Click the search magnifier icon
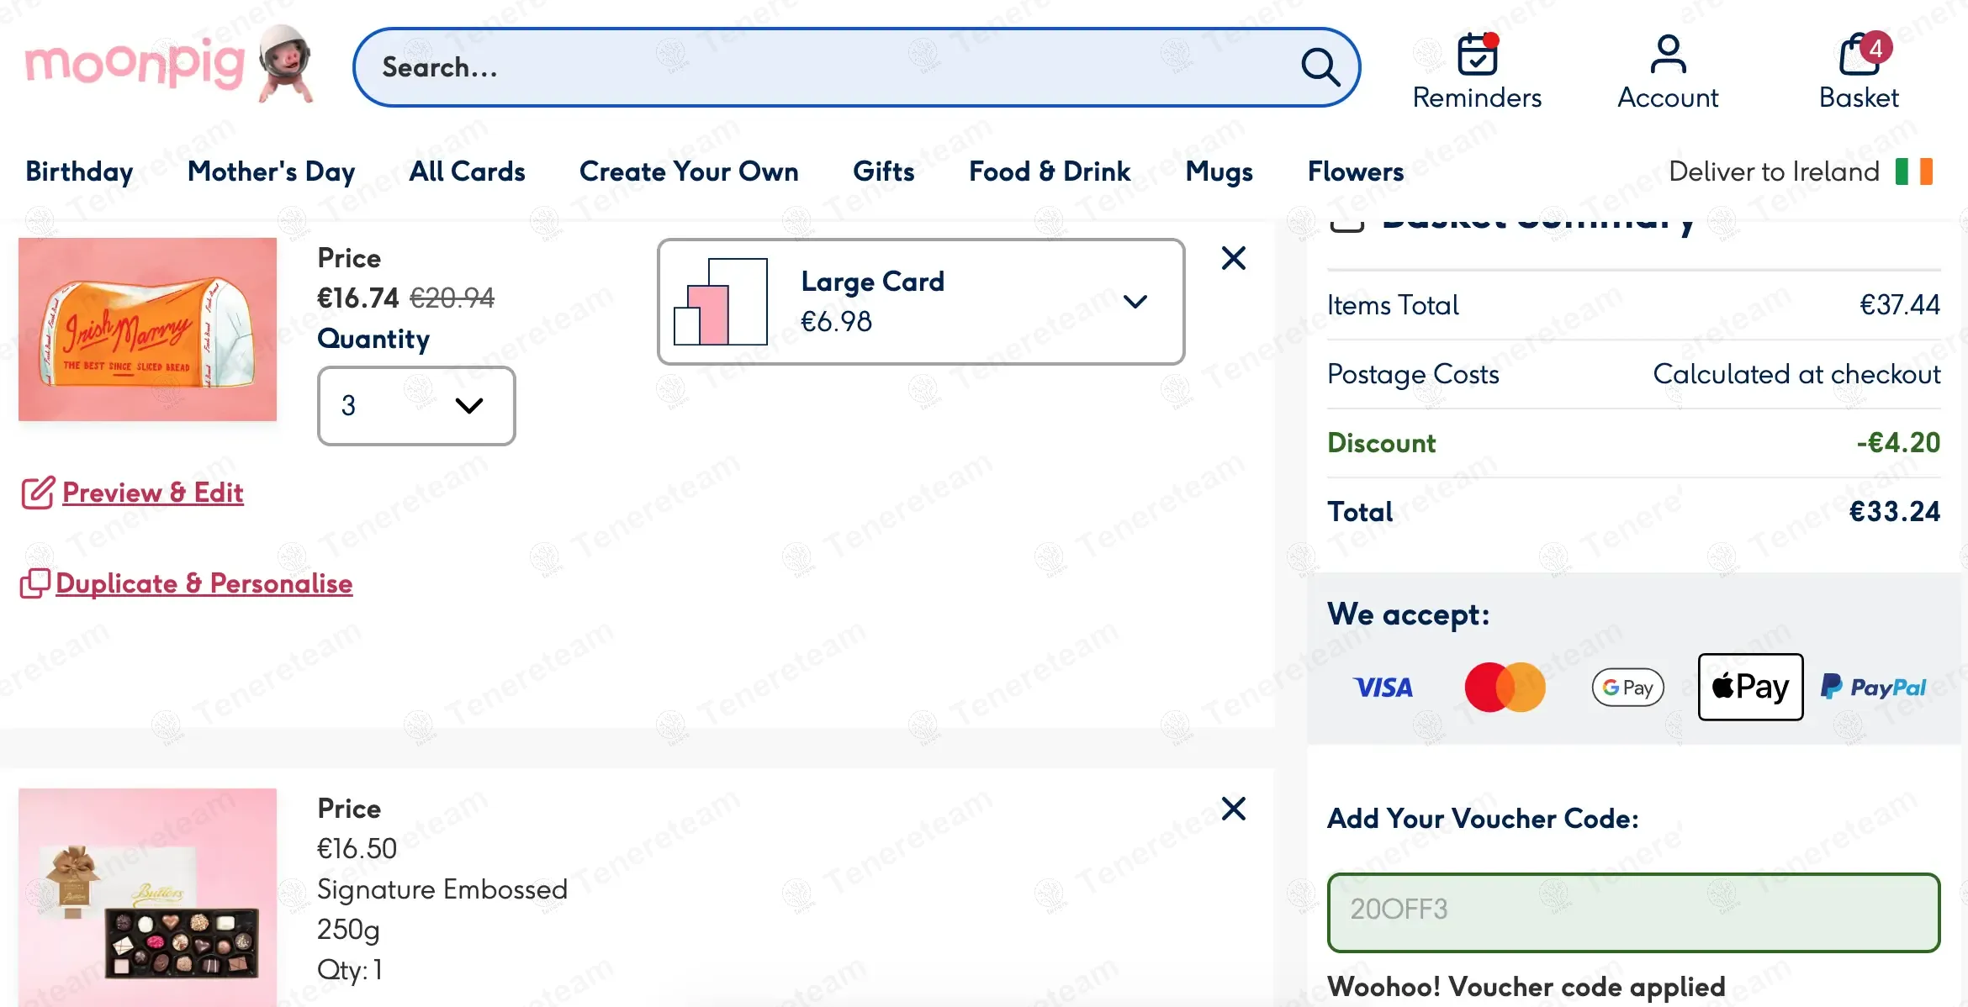The height and width of the screenshot is (1007, 1968). [x=1320, y=67]
